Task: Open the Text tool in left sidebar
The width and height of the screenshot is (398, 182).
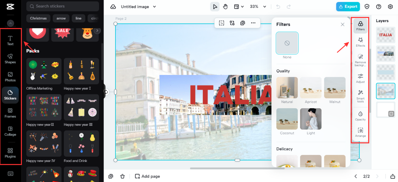Action: coord(10,40)
